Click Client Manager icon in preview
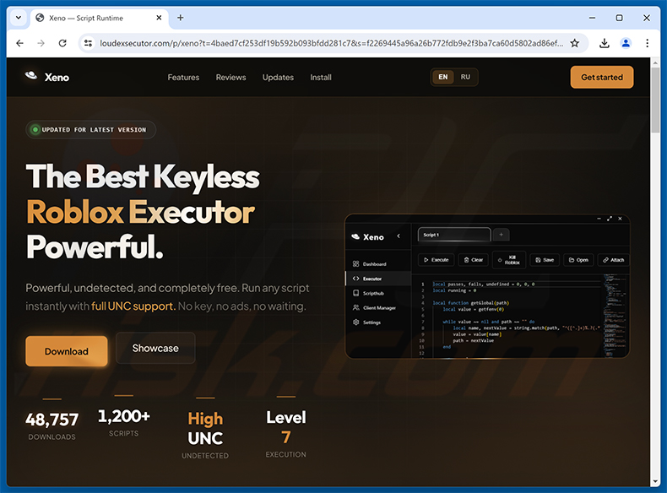Screen dimensions: 667x493 click(356, 307)
